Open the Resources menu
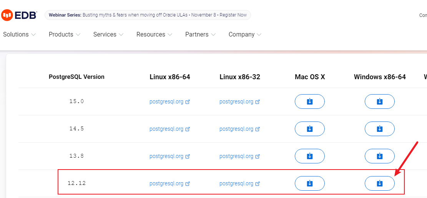Image resolution: width=427 pixels, height=198 pixels. 154,35
